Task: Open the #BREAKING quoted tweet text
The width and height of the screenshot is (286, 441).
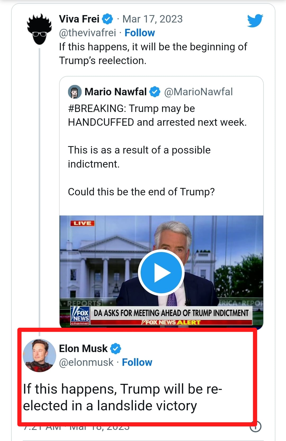Action: [157, 115]
